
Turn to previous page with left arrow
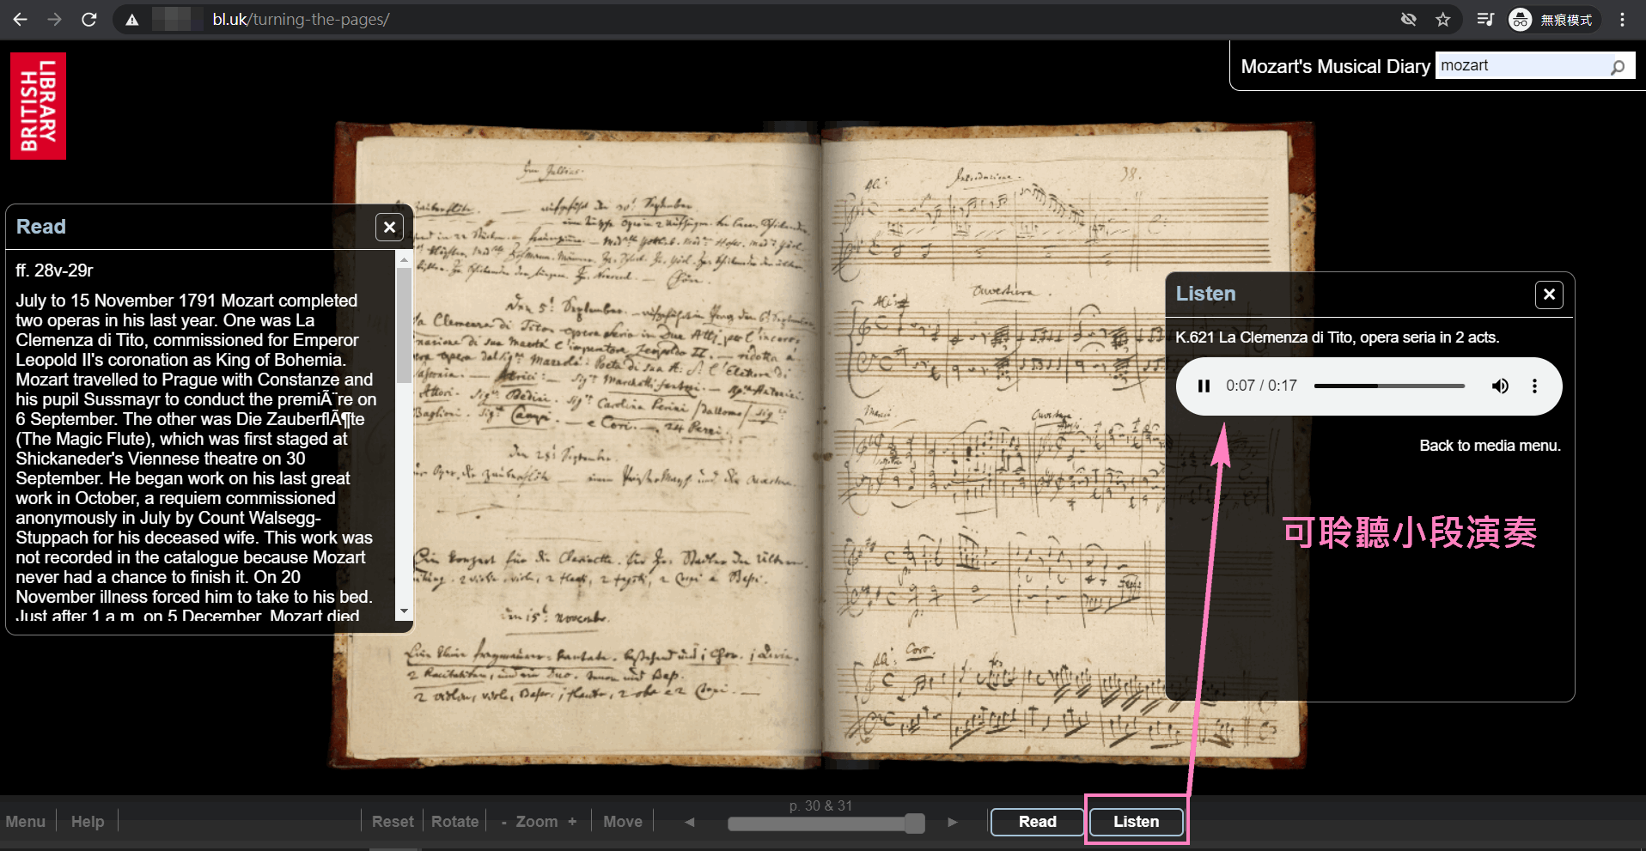point(689,822)
